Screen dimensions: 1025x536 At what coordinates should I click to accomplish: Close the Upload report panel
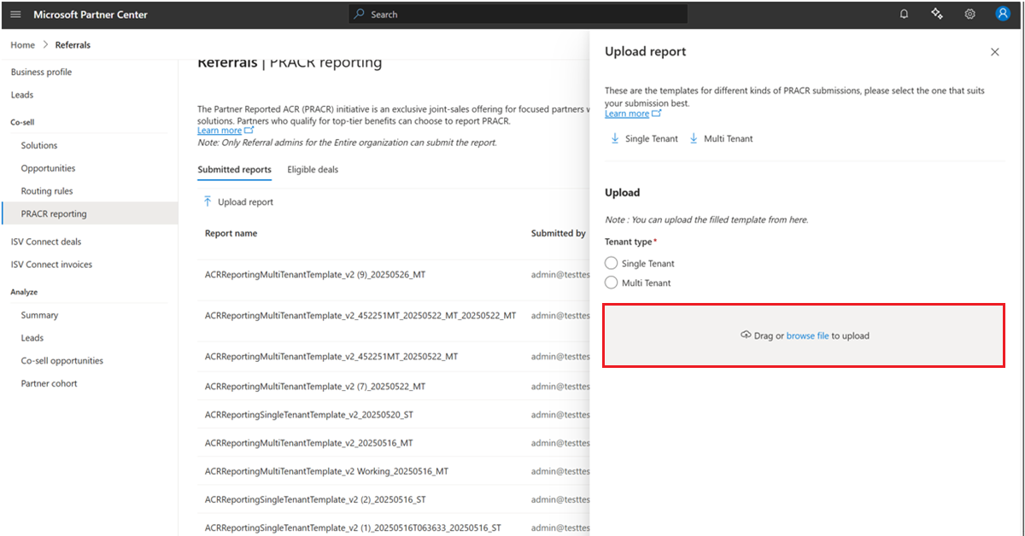point(994,52)
